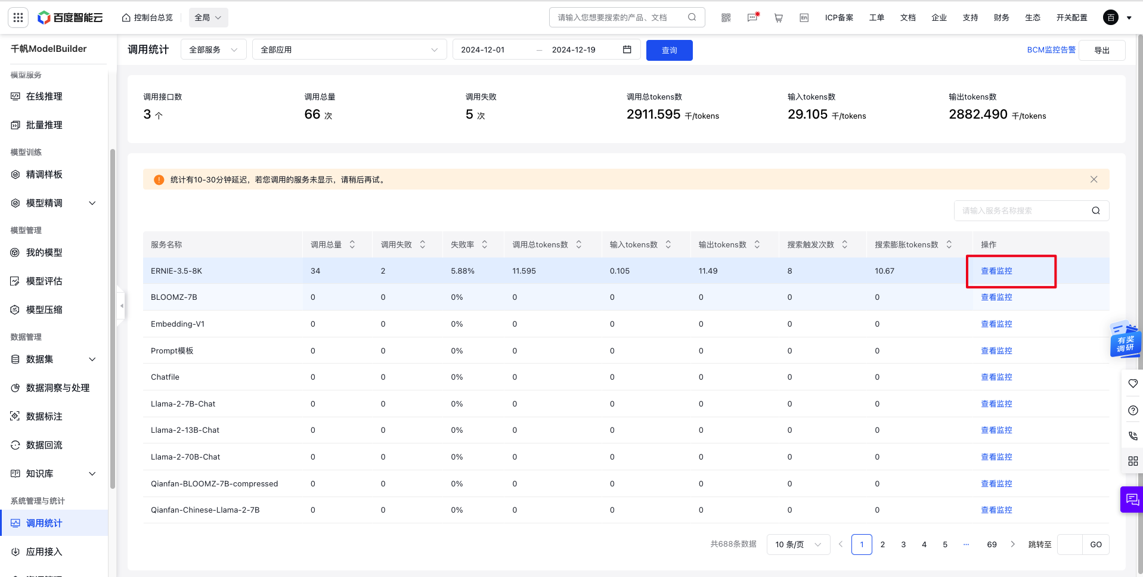Click 查看监控 for Chatfile

996,377
